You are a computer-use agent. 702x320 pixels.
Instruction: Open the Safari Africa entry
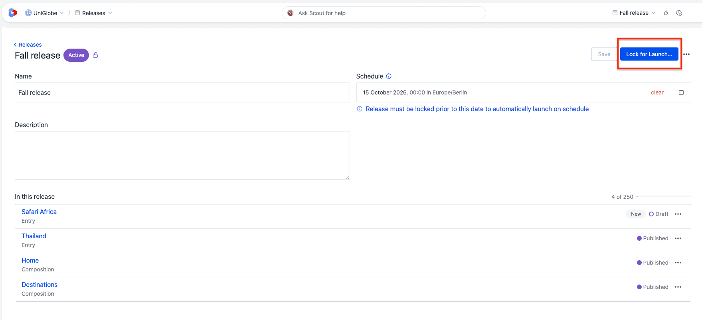(39, 212)
